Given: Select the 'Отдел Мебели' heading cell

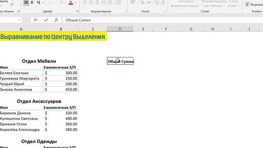Looking at the screenshot, I should click(39, 61).
